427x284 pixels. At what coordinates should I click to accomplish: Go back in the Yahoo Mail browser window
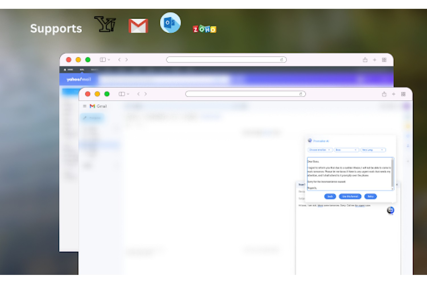[x=119, y=60]
